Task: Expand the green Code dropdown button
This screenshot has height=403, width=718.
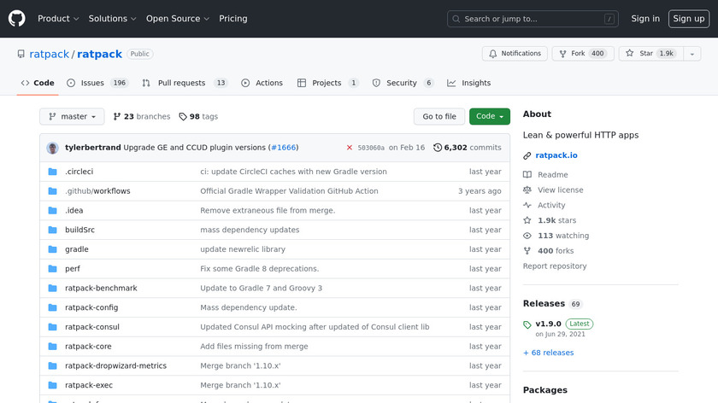Action: tap(489, 117)
